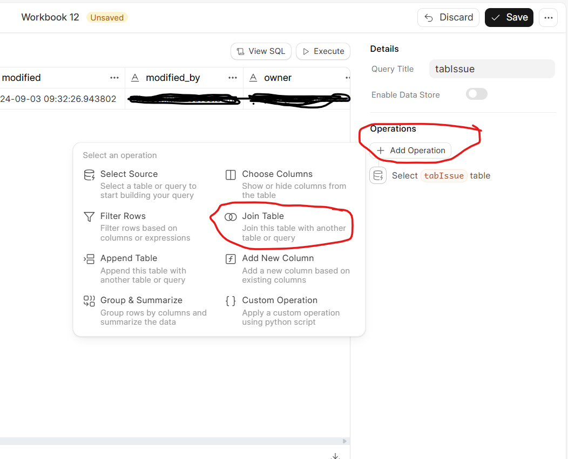Image resolution: width=568 pixels, height=459 pixels.
Task: Click the Join Table overlapping circles icon
Action: 231,217
